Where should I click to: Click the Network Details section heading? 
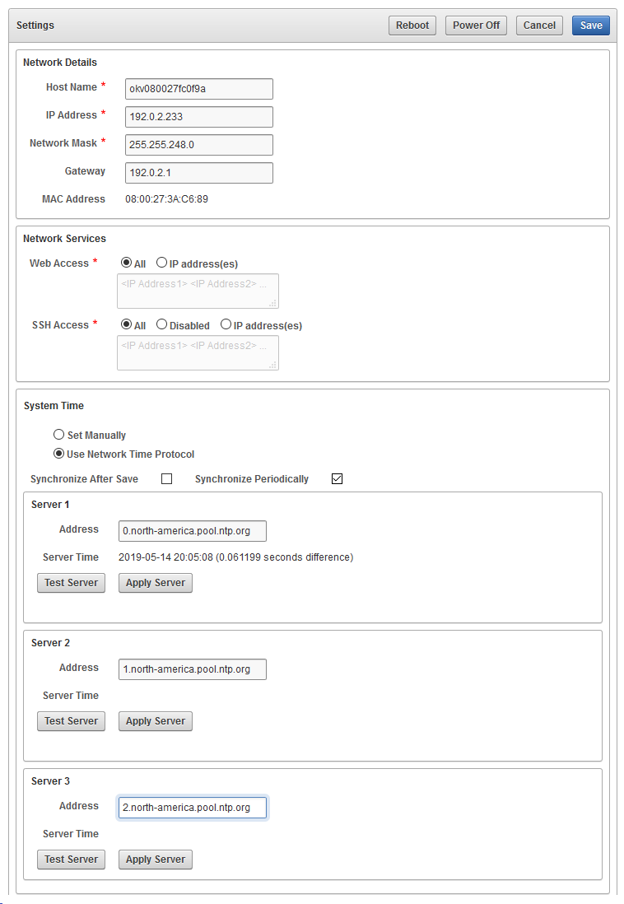[60, 63]
